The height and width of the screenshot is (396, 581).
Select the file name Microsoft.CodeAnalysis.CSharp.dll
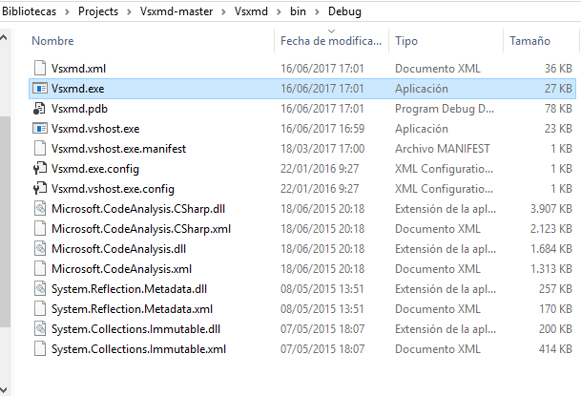(138, 209)
